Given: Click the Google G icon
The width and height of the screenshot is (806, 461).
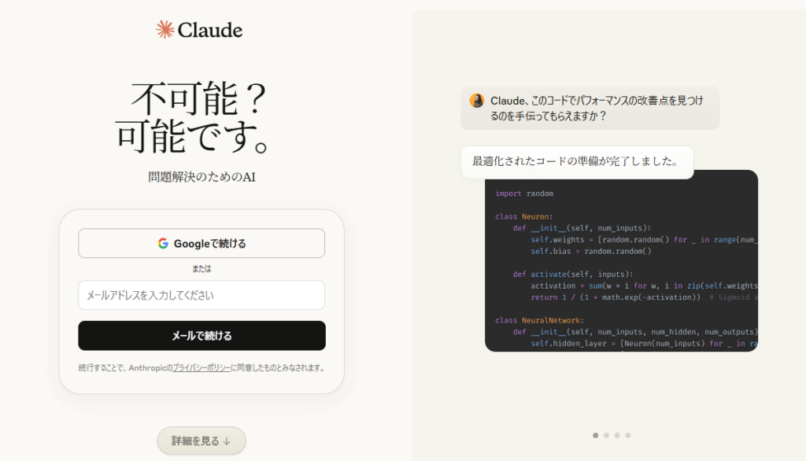Looking at the screenshot, I should [163, 244].
